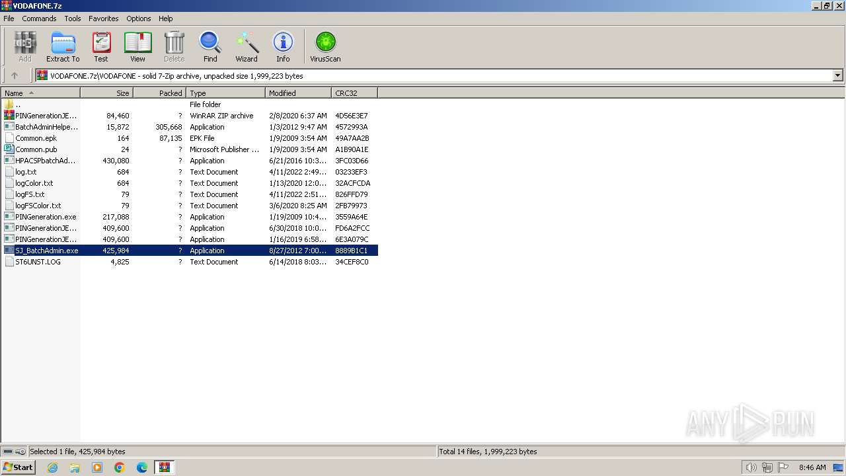
Task: Select BatchAdminHelpe application icon
Action: [9, 127]
